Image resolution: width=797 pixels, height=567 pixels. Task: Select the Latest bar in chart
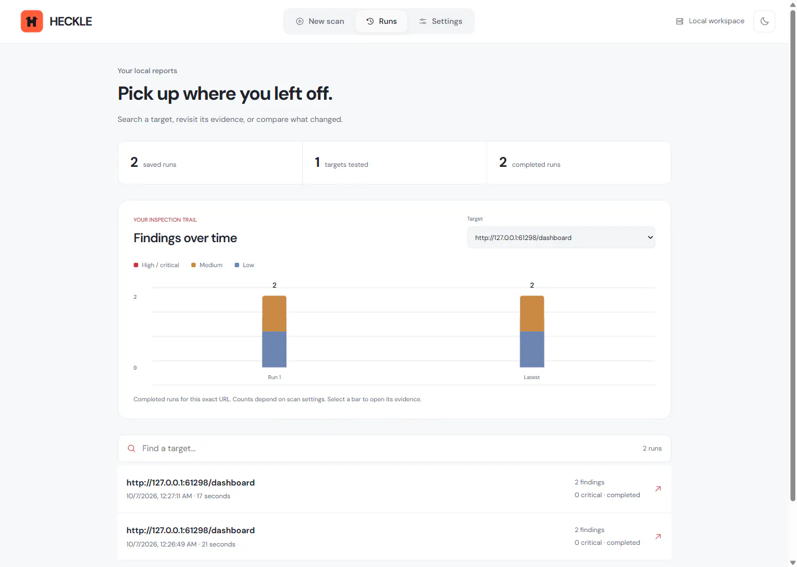532,331
